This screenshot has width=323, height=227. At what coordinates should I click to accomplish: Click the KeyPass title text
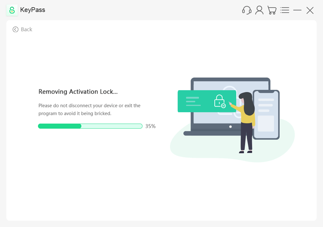[33, 10]
